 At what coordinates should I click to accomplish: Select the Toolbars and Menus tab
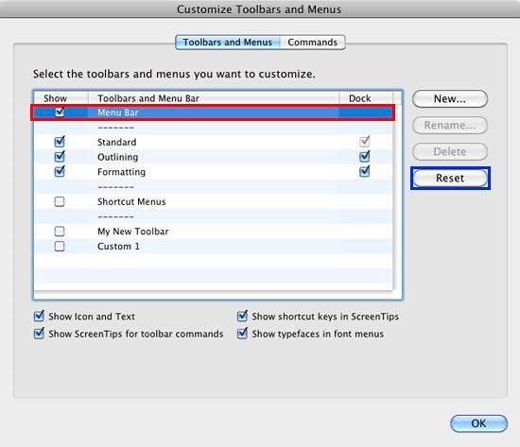pos(228,43)
